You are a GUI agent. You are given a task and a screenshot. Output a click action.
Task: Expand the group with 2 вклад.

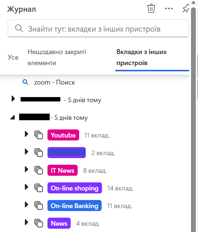26,151
